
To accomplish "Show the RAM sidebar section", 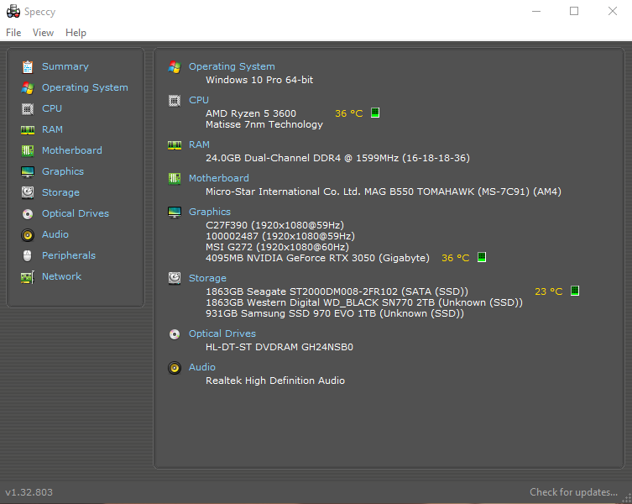I will pos(52,129).
